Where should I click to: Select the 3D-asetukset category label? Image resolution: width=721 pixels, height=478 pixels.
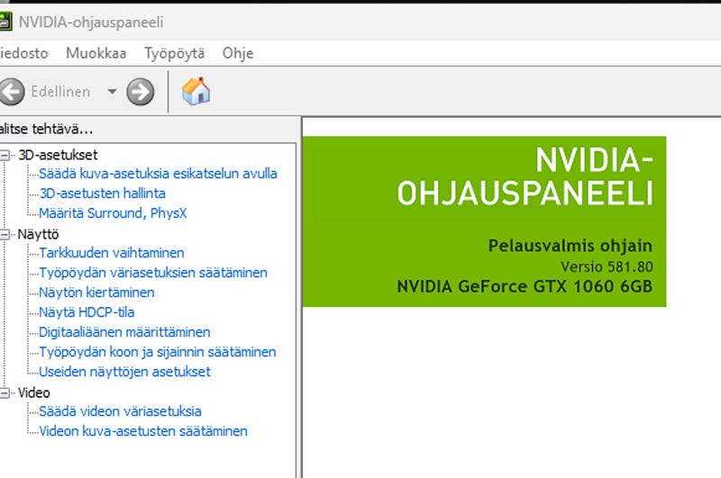58,155
